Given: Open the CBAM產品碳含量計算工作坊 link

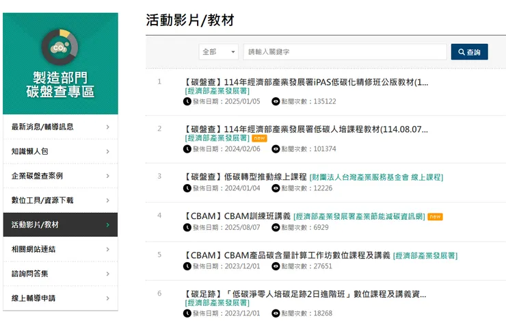Looking at the screenshot, I should (287, 255).
